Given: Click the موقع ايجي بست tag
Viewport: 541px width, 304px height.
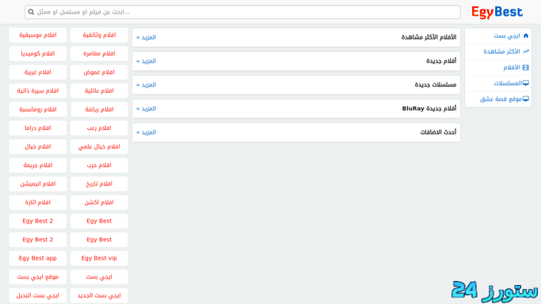Looking at the screenshot, I should point(37,277).
